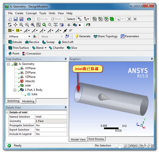Collapse the A: Geometry tree node

point(8,64)
